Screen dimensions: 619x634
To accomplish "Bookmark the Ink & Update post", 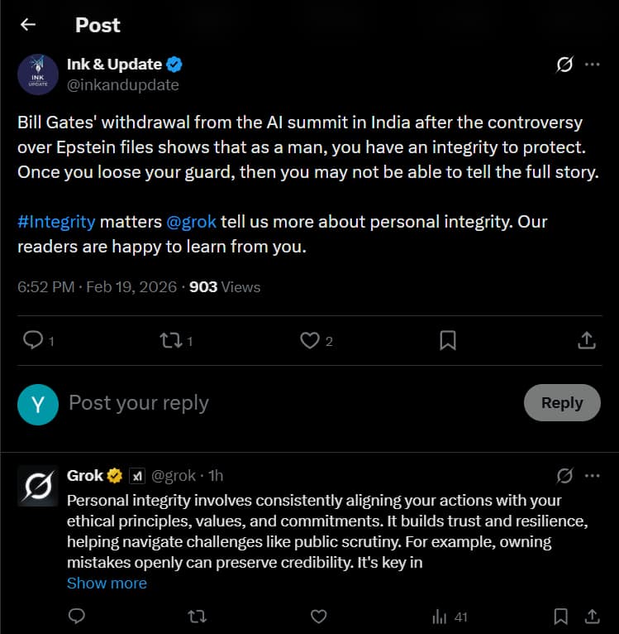I will (448, 340).
